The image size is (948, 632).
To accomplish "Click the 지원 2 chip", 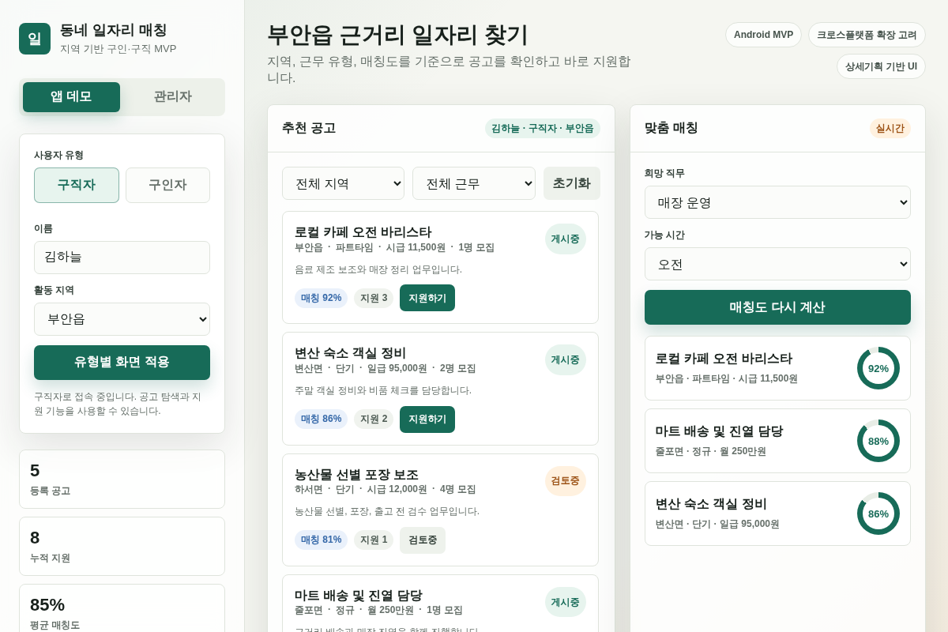I will pos(374,419).
